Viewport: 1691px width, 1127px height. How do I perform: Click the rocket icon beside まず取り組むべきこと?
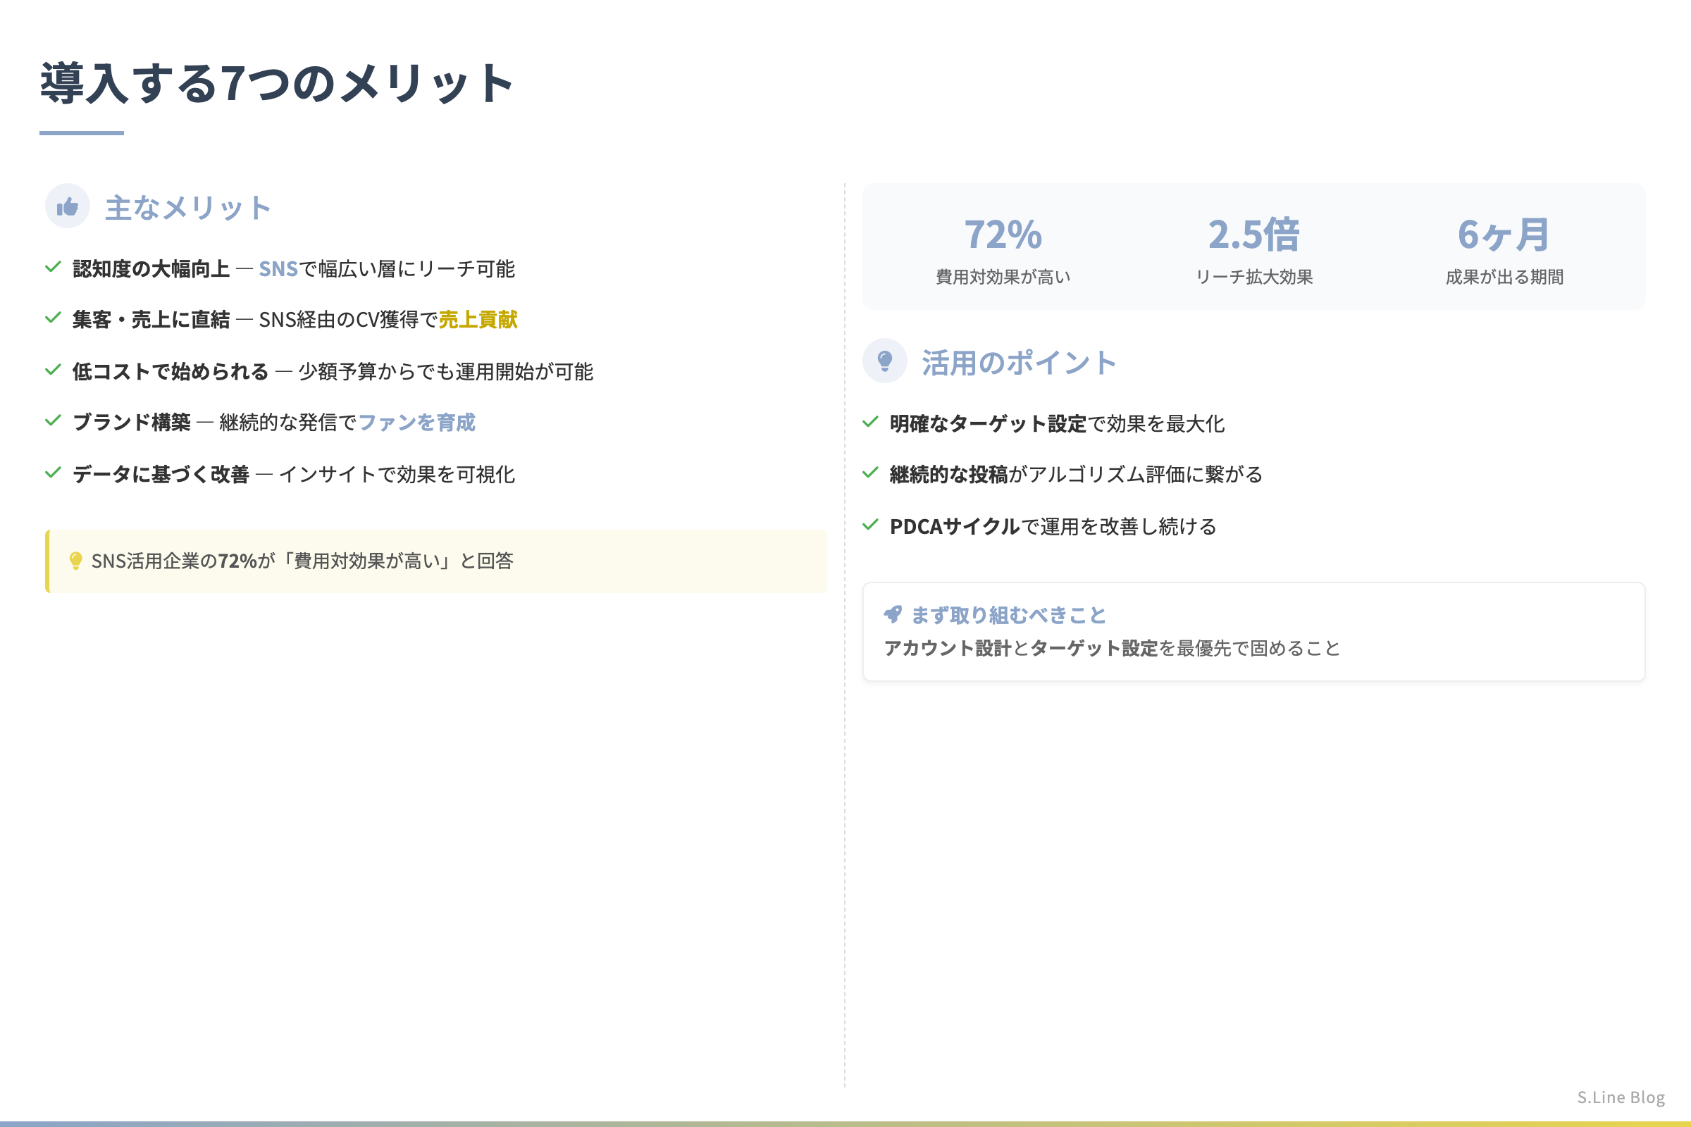point(893,614)
